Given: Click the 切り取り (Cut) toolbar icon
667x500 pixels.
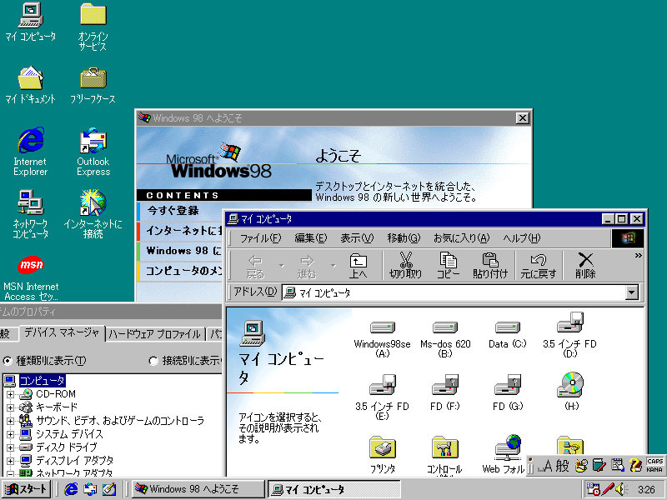Looking at the screenshot, I should (406, 265).
